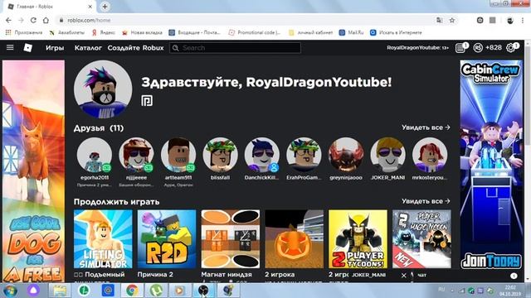Image resolution: width=531 pixels, height=298 pixels.
Task: Open the Promotional code bookmark
Action: click(255, 32)
